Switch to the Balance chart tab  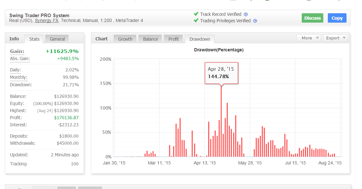pos(150,39)
